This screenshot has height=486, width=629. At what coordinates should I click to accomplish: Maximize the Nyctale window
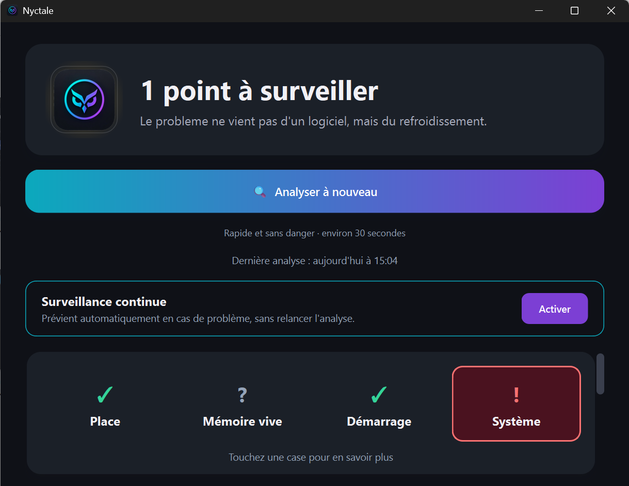(x=574, y=11)
